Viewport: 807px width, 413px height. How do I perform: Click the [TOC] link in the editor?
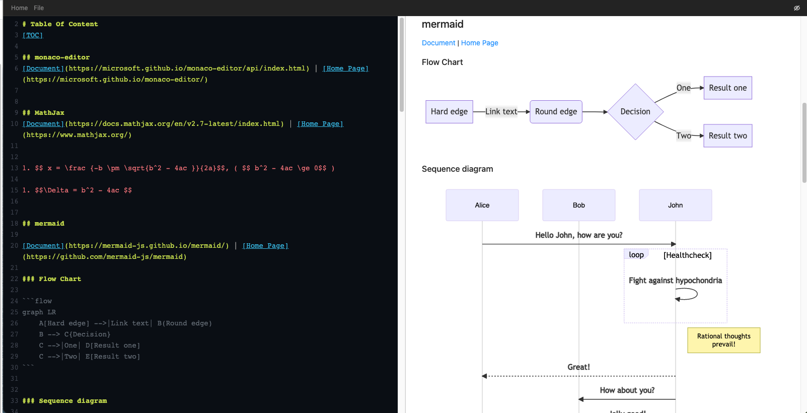tap(33, 35)
